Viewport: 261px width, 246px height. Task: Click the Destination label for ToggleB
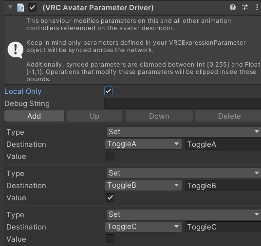(x=26, y=186)
